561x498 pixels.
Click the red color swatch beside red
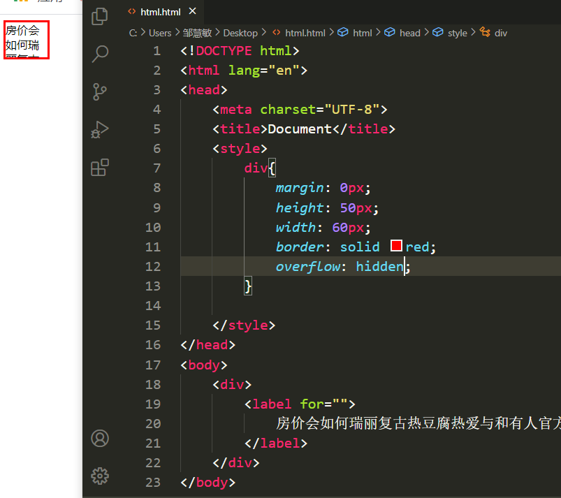pos(396,246)
